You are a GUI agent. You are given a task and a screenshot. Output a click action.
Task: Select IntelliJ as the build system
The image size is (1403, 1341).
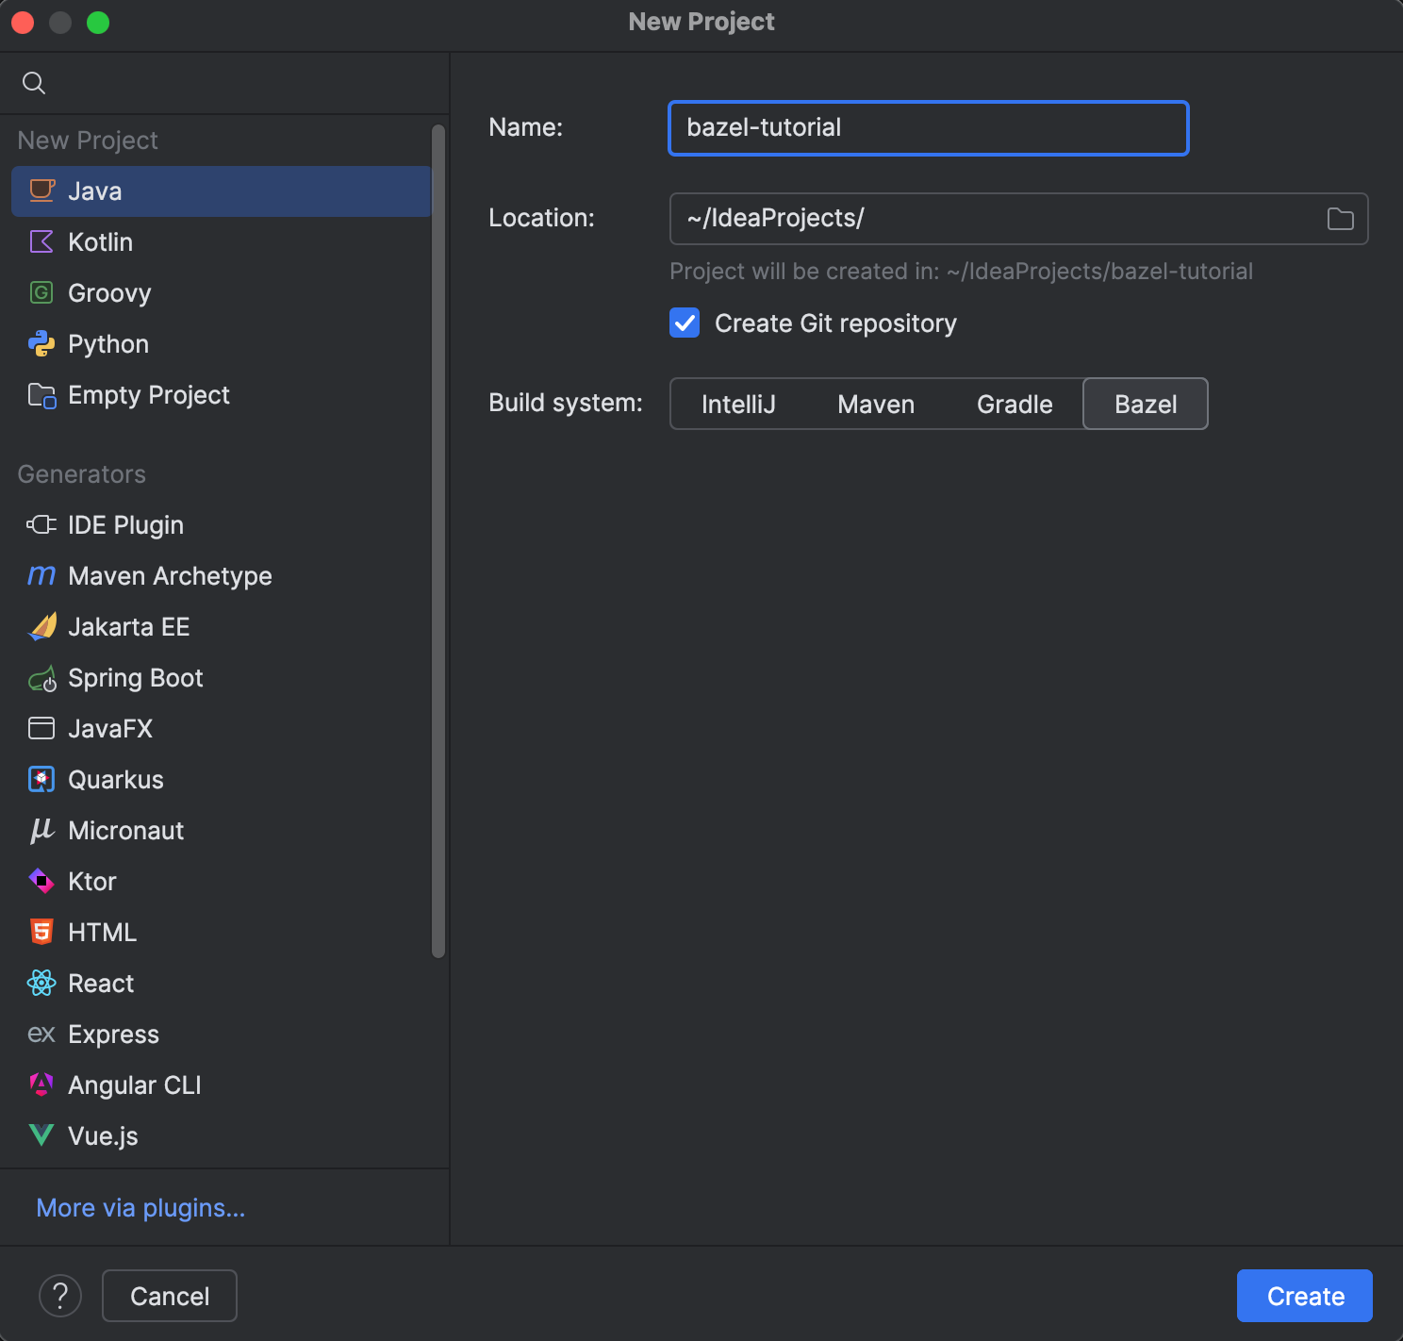[x=738, y=404]
